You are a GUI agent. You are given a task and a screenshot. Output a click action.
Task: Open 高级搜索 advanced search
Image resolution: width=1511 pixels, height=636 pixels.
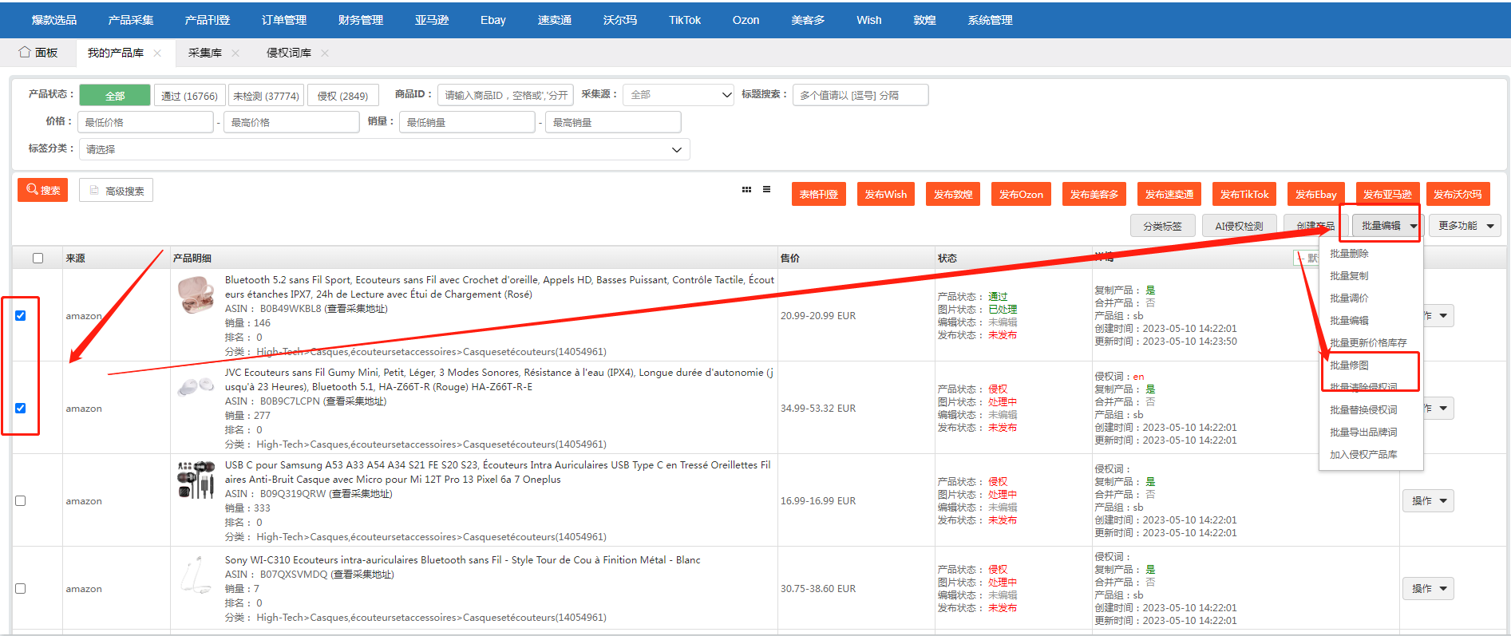coord(116,190)
